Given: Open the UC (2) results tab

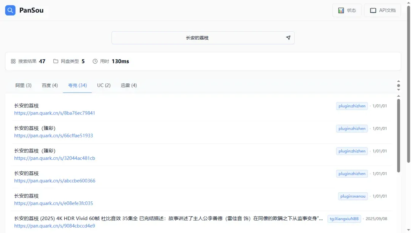Looking at the screenshot, I should click(104, 85).
